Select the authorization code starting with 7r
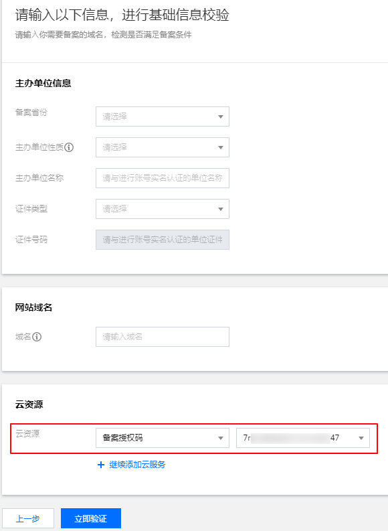The width and height of the screenshot is (388, 531). click(303, 438)
